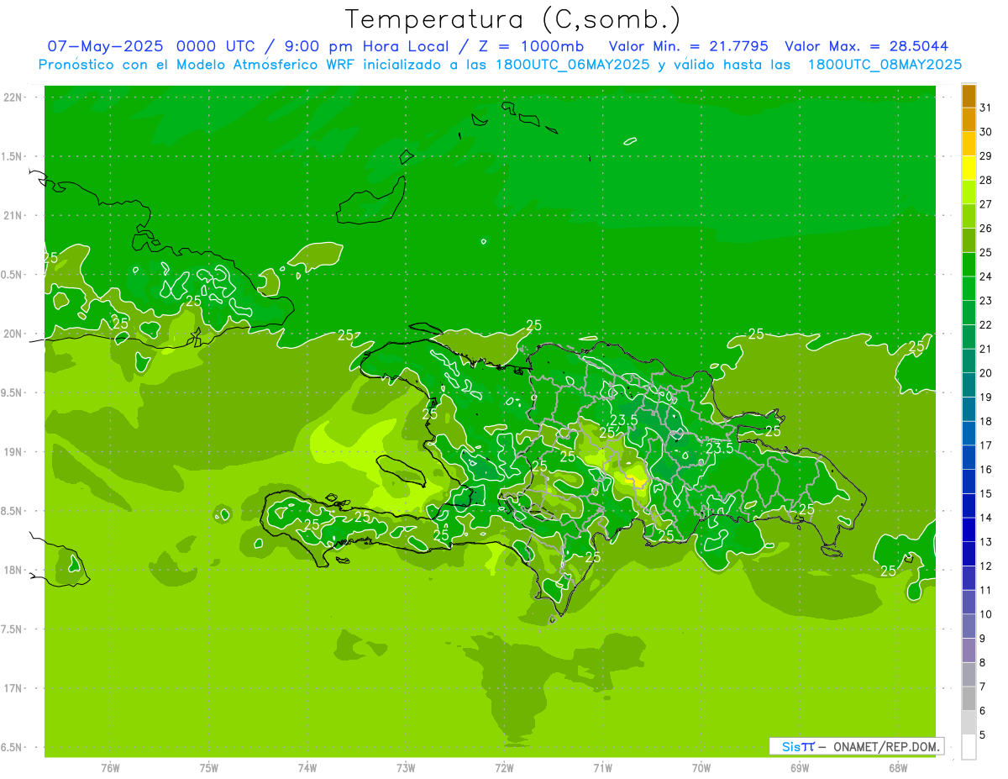
Task: Click the "17N" latitude label
Action: (13, 688)
